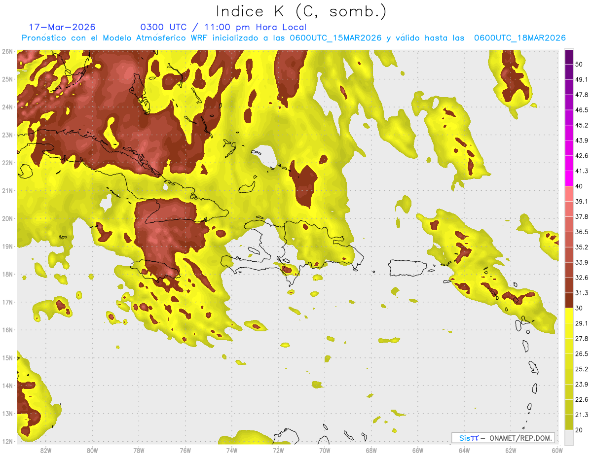Click the "27.8" color scale label

pyautogui.click(x=582, y=339)
